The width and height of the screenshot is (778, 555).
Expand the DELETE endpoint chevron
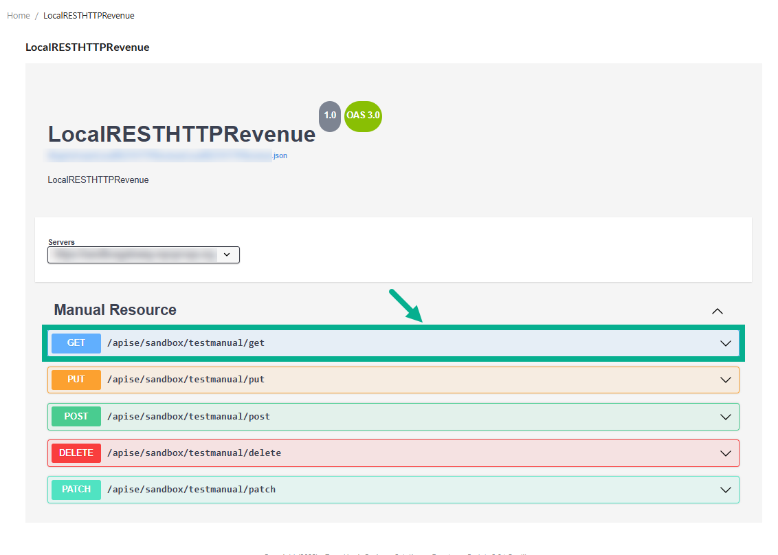[725, 453]
